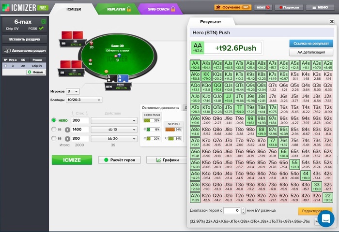
Task: Select the AKs cell in range grid
Action: coord(206,65)
